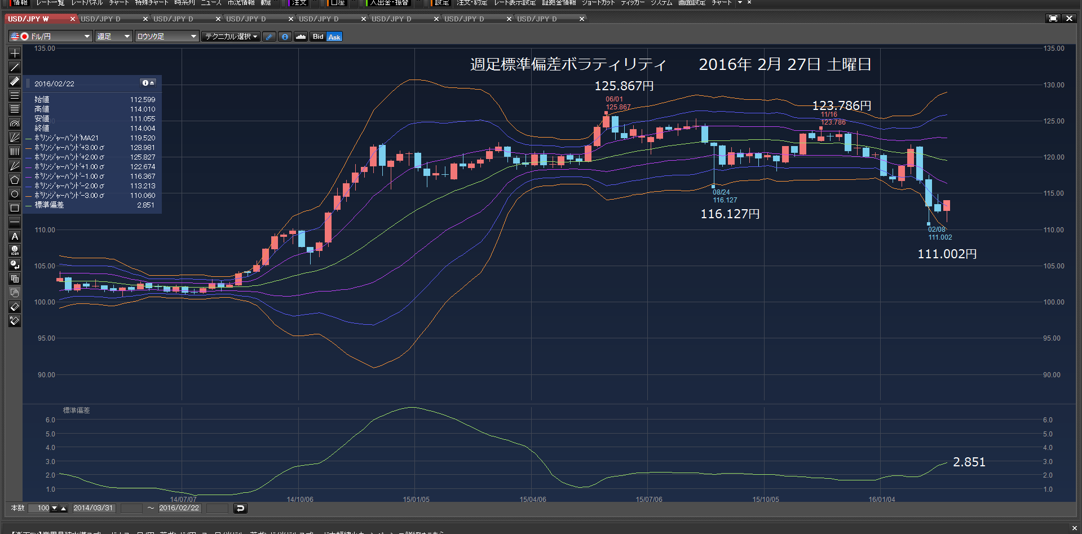This screenshot has width=1082, height=534.
Task: Open the レート表示設定 menu item
Action: point(515,3)
